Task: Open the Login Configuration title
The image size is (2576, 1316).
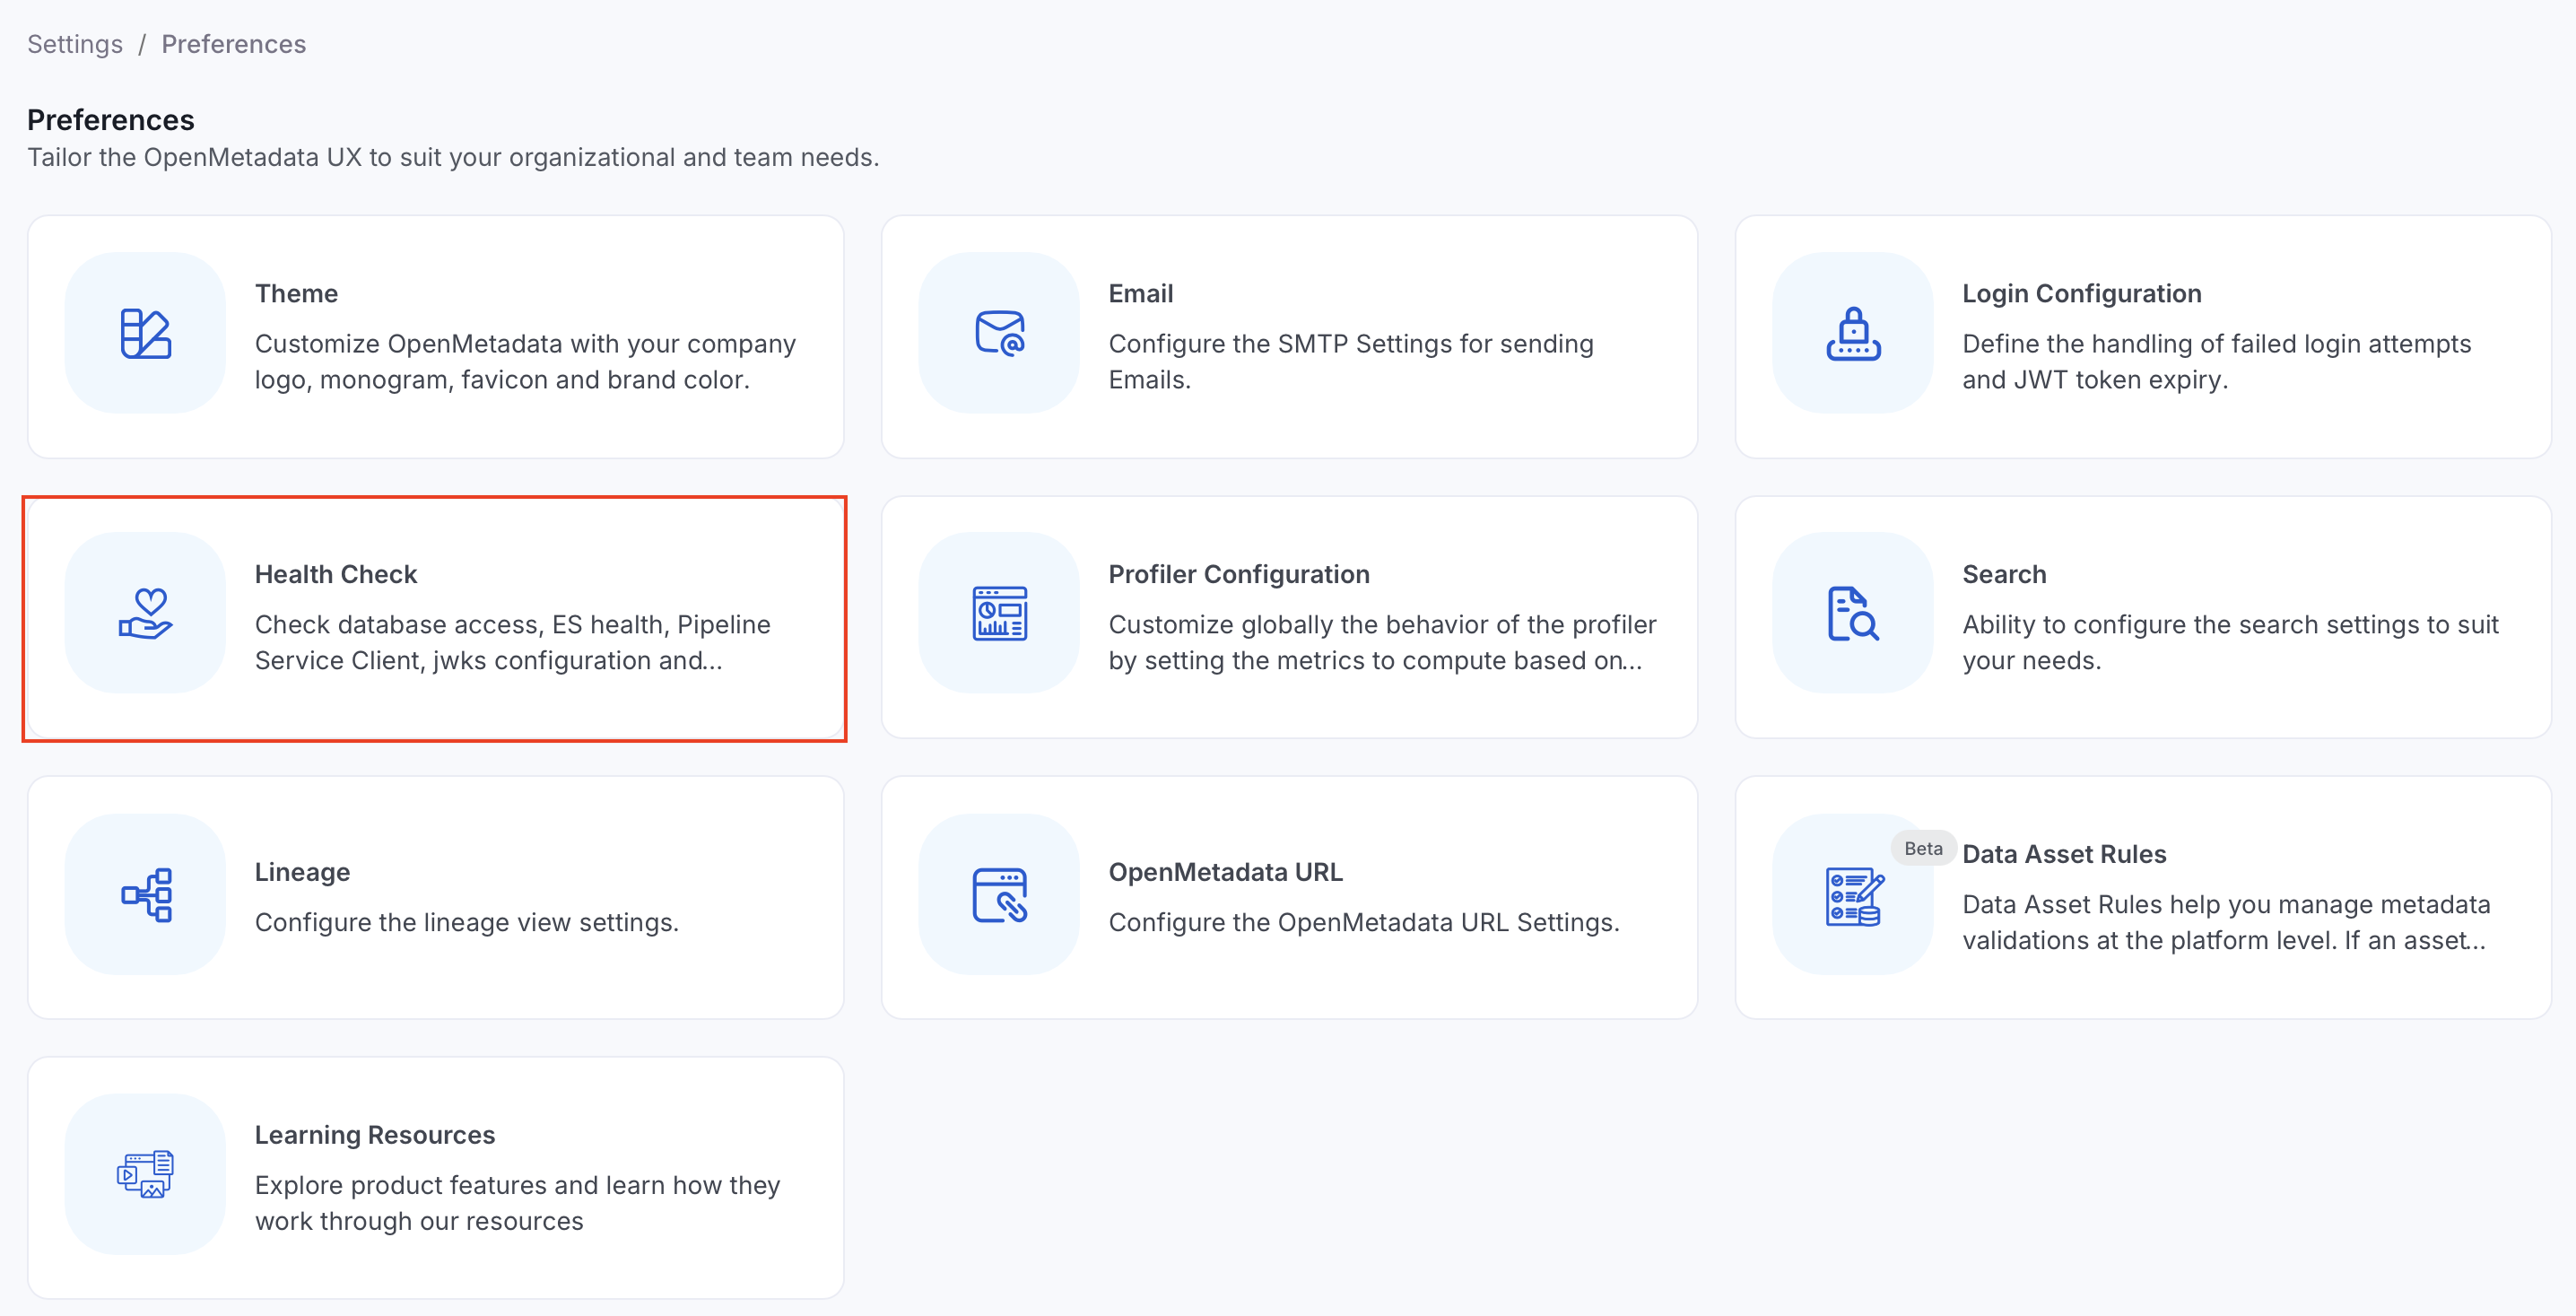Action: point(2082,293)
